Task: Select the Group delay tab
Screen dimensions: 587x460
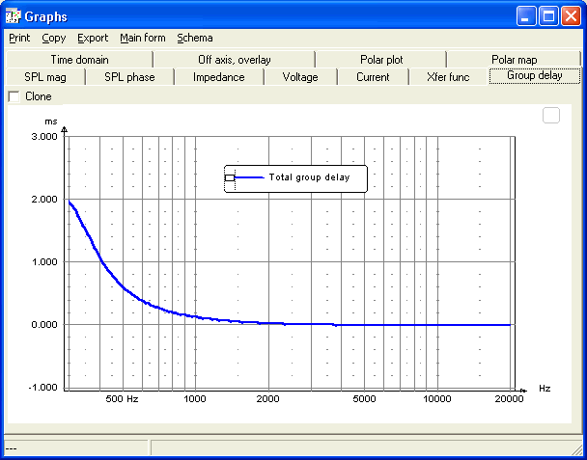Action: pos(534,76)
